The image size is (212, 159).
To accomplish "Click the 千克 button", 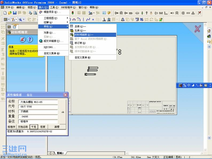I will (x=34, y=127).
